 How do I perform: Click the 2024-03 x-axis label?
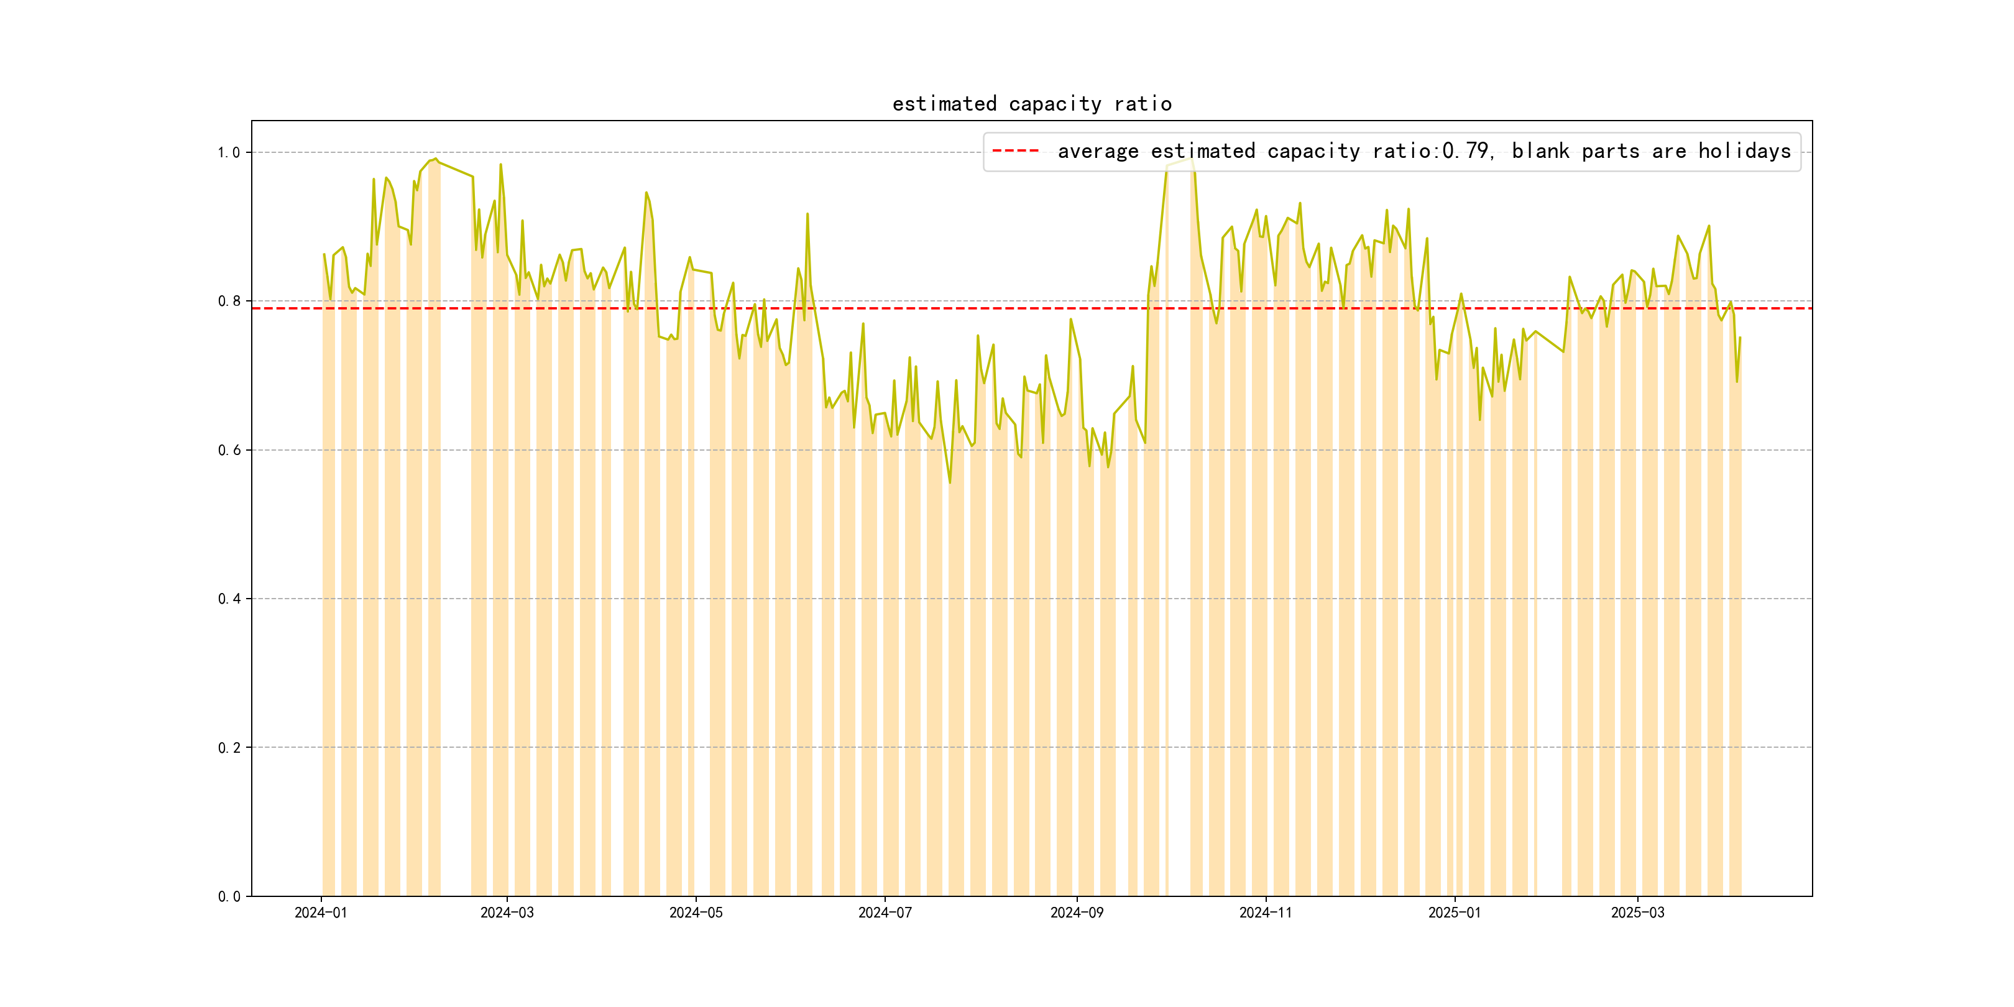(507, 913)
